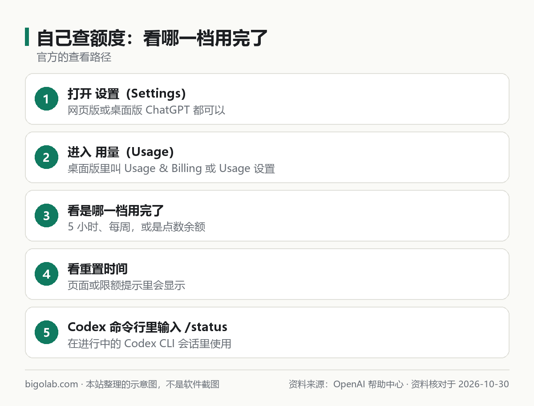Viewport: 534px width, 406px height.
Task: Click the text '网页版或桌面版 ChatGPT 都可以'
Action: point(146,110)
